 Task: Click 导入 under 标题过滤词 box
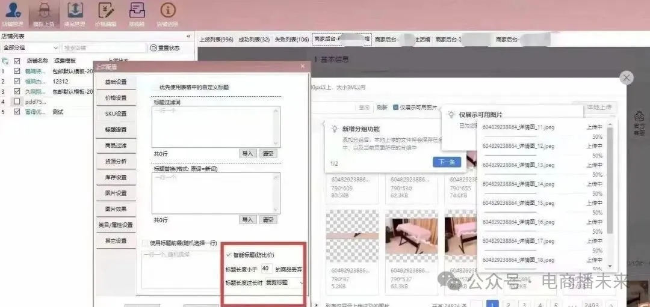pos(247,154)
